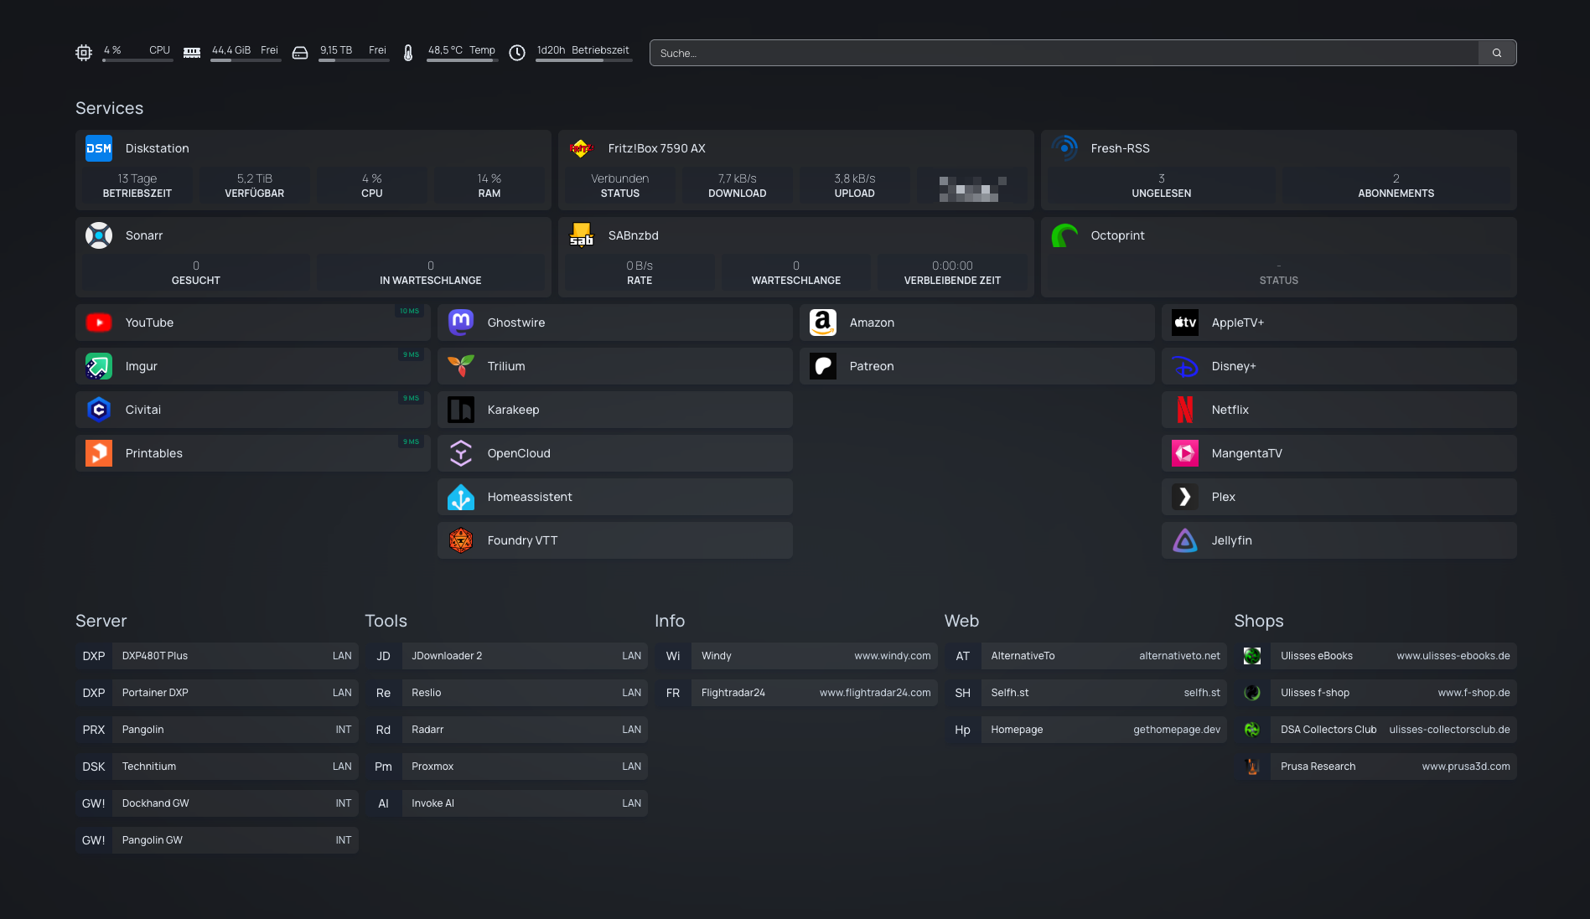Viewport: 1590px width, 919px height.
Task: Open the Invoke AI bookmark
Action: click(506, 803)
